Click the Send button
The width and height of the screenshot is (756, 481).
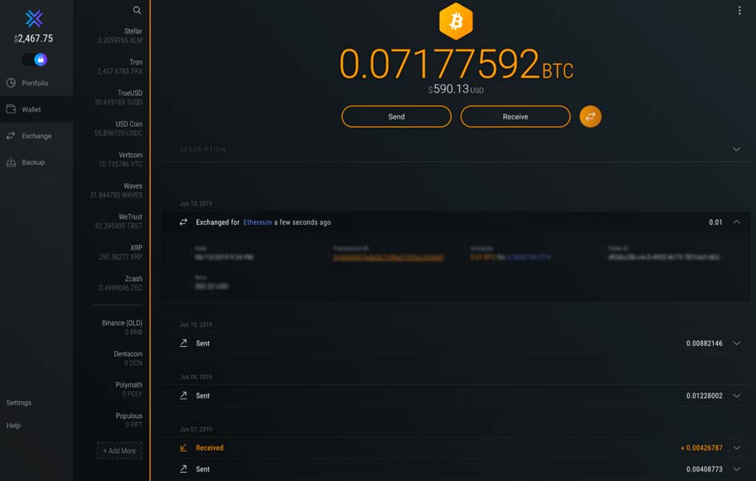point(396,116)
